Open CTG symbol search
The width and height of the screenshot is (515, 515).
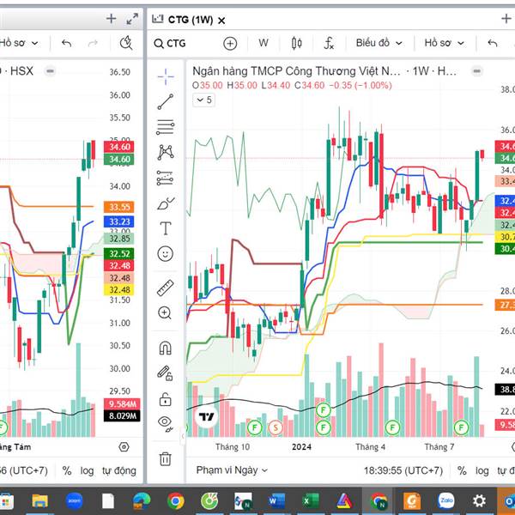[170, 44]
